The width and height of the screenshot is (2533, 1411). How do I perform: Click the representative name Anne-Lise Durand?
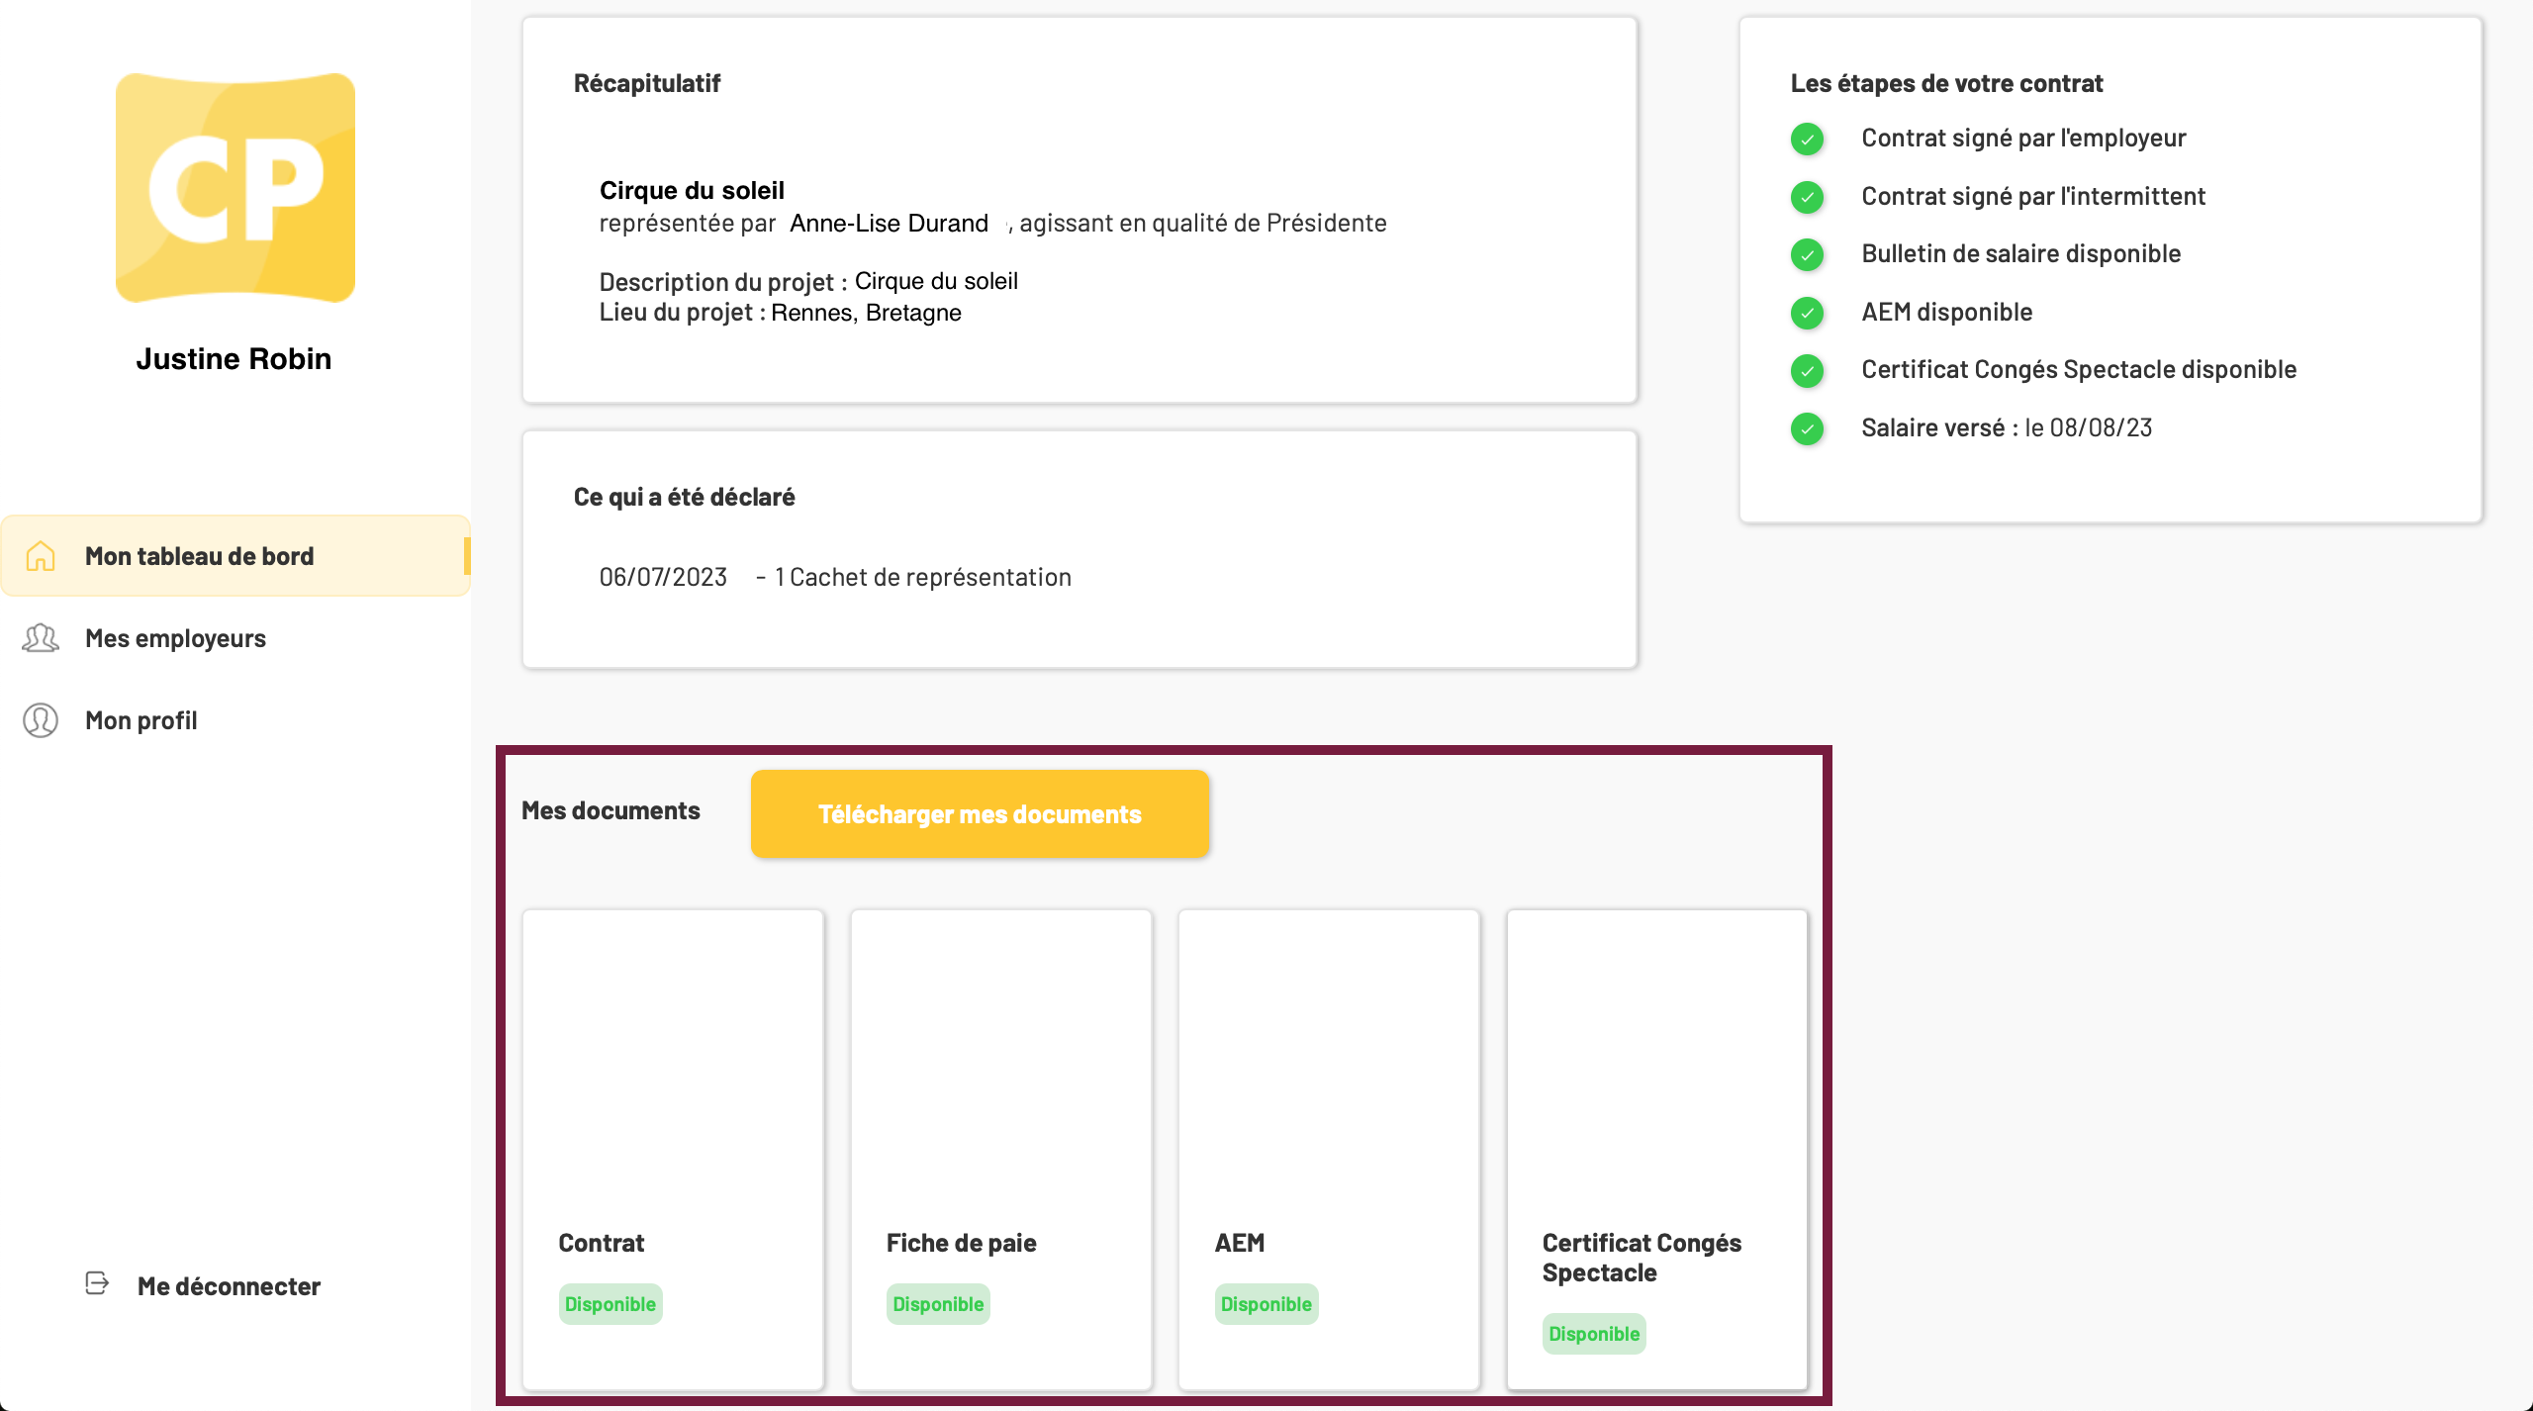point(889,223)
